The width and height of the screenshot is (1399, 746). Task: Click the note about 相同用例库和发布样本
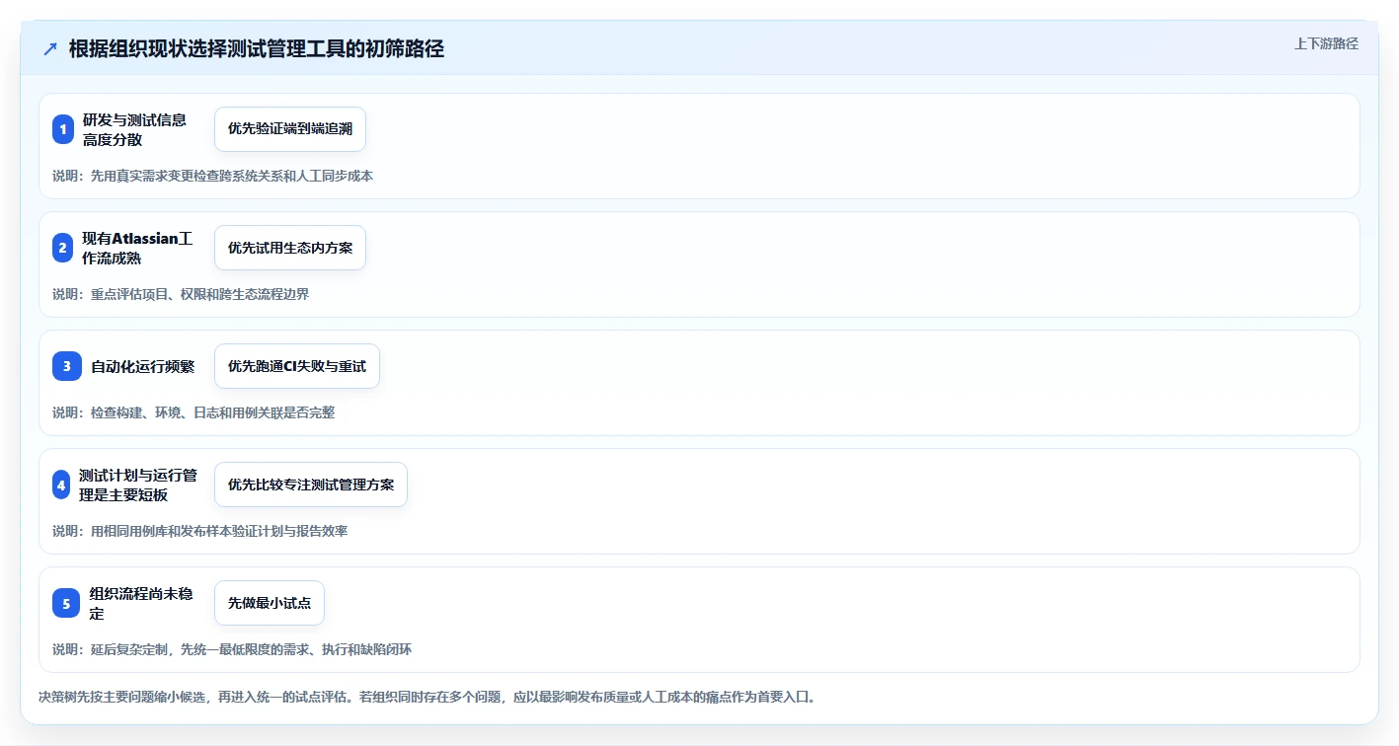pos(199,531)
